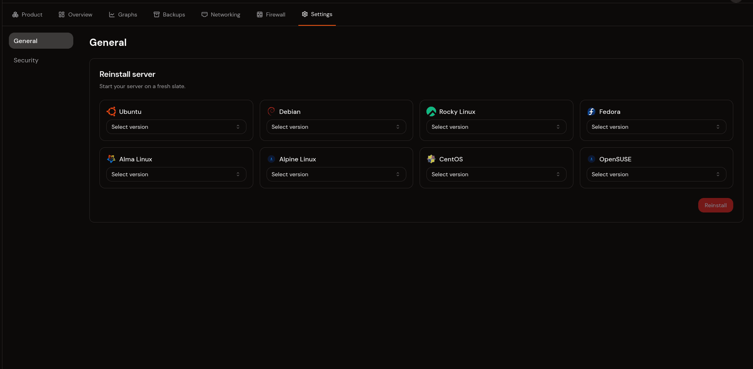
Task: Select the Settings tab
Action: click(317, 14)
